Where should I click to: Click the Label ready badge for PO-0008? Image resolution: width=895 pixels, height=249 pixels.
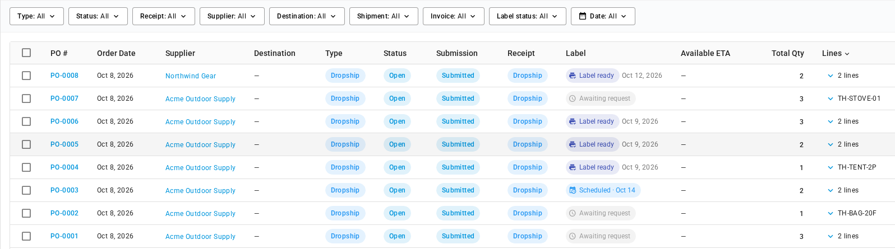pyautogui.click(x=593, y=76)
